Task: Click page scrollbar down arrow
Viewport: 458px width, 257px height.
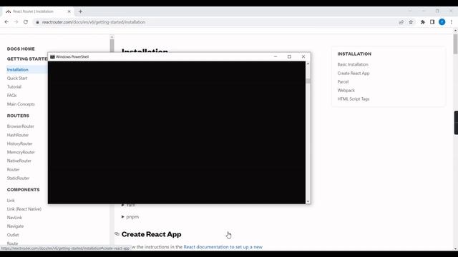Action: point(455,249)
